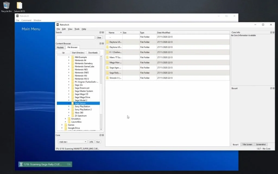Click the Sega Ages folder icon in file list
The image size is (278, 174).
click(x=107, y=68)
